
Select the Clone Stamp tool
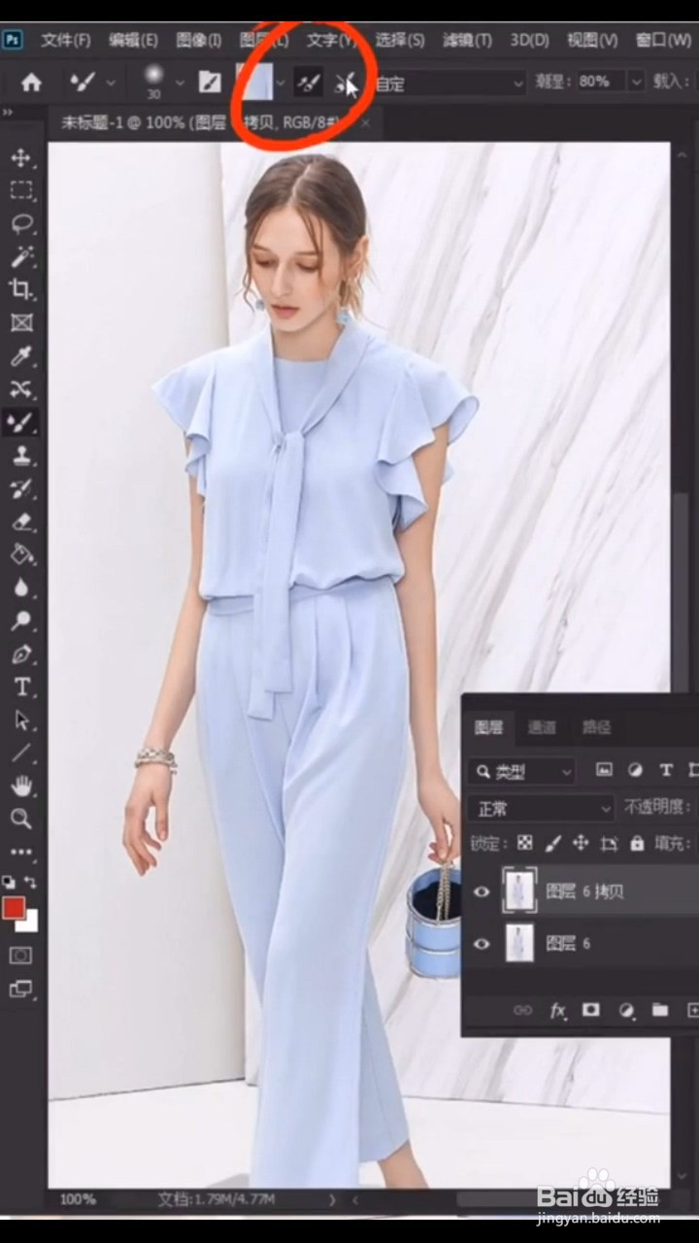[20, 455]
